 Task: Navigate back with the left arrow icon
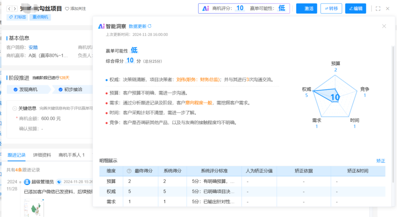pos(9,8)
